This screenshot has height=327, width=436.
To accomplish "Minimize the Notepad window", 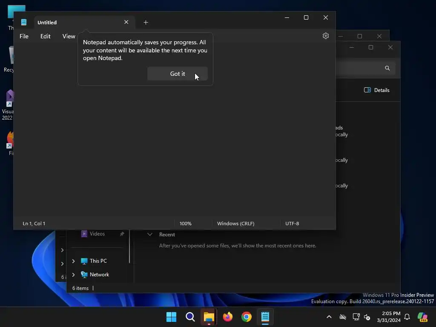I will [x=287, y=17].
